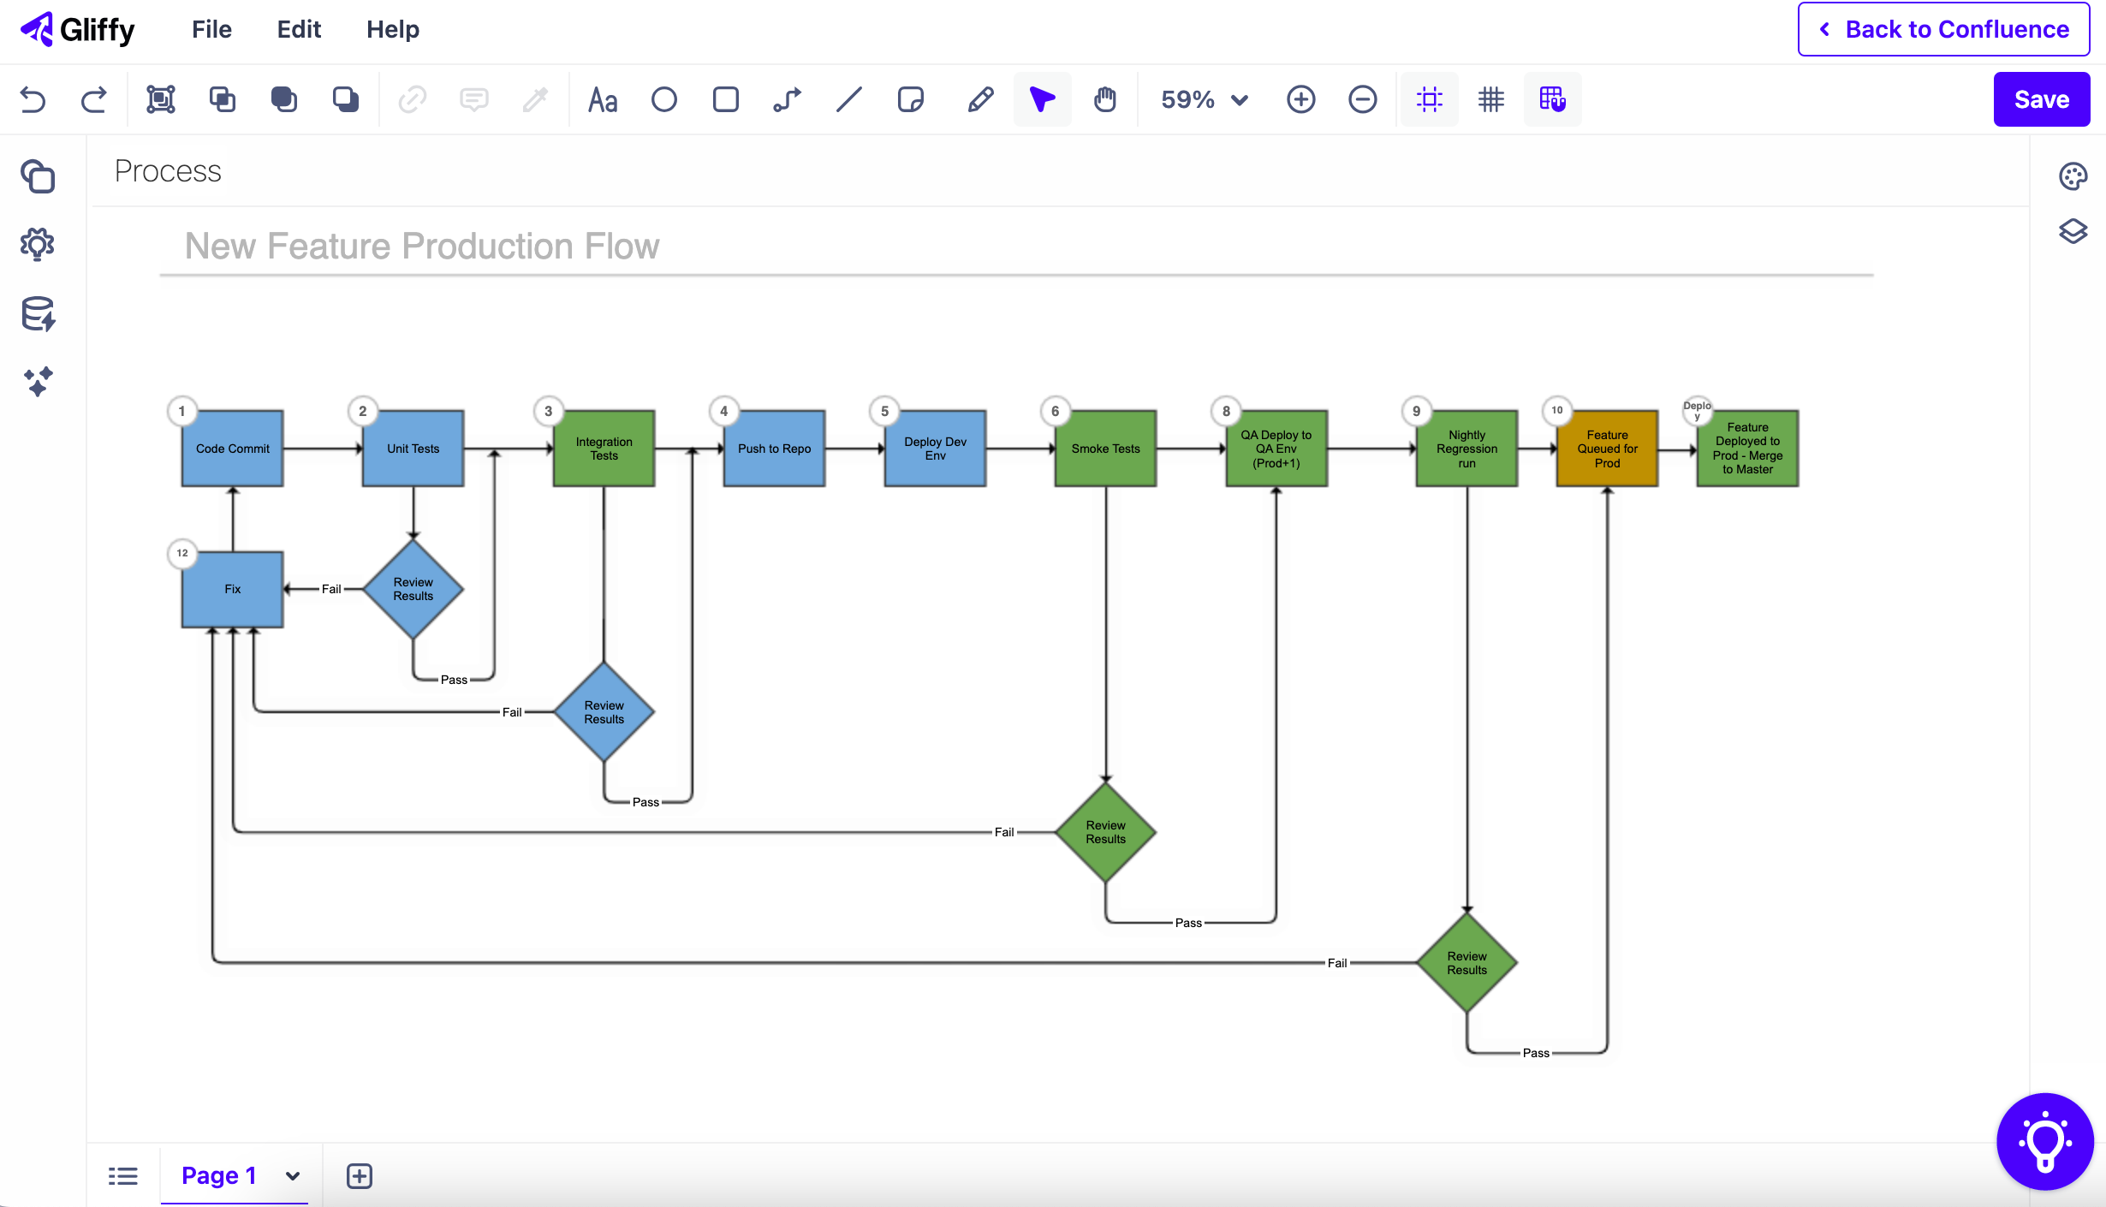
Task: Toggle snap to grid visibility
Action: pyautogui.click(x=1430, y=99)
